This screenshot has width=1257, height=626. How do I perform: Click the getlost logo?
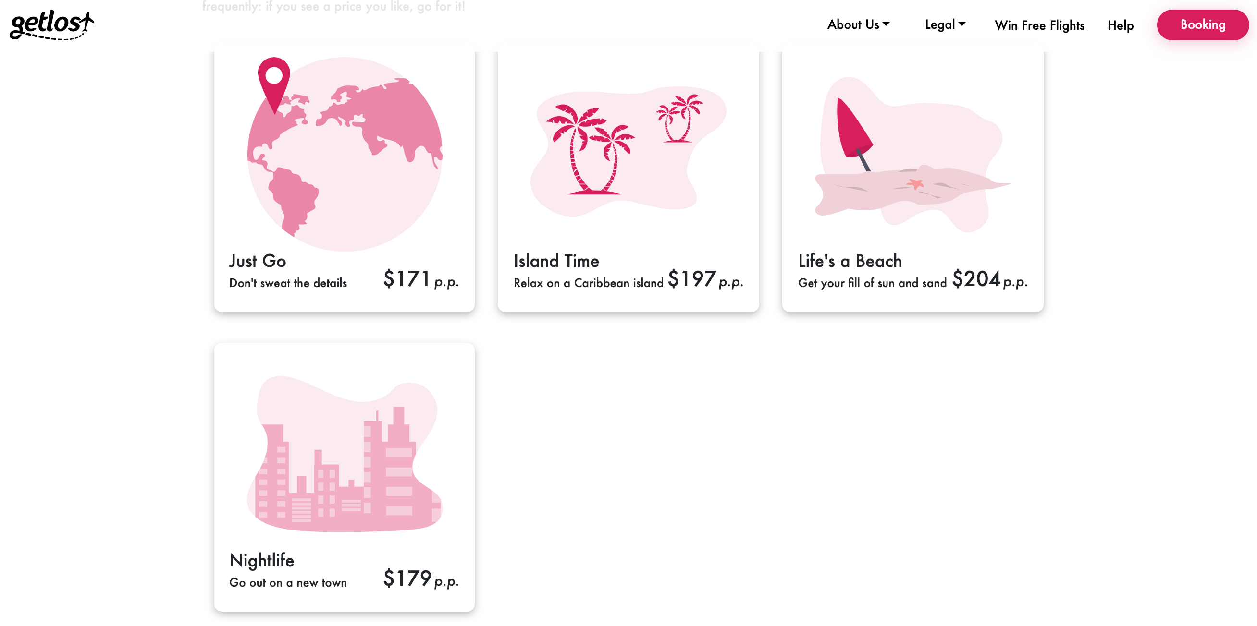tap(52, 25)
